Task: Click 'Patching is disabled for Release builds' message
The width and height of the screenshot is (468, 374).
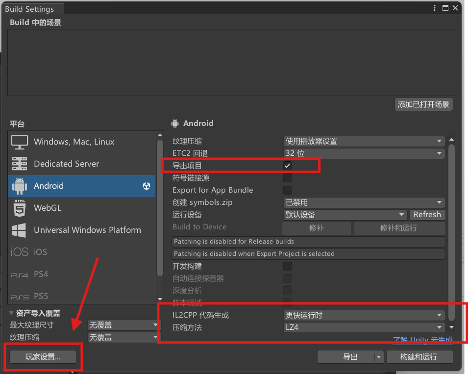Action: [x=308, y=242]
